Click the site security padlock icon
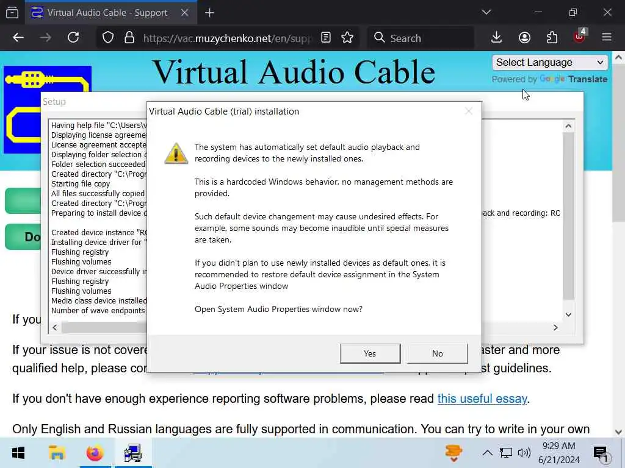The image size is (625, 468). tap(129, 38)
